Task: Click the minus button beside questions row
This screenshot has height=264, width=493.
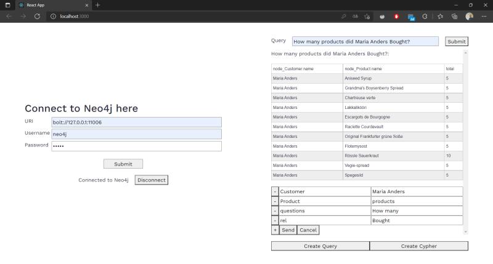Action: (x=275, y=210)
